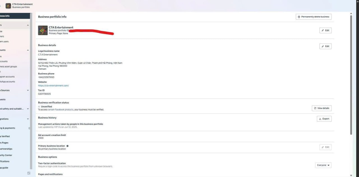
Task: Collapse the Accounts section chevron in sidebar
Action: click(x=28, y=50)
